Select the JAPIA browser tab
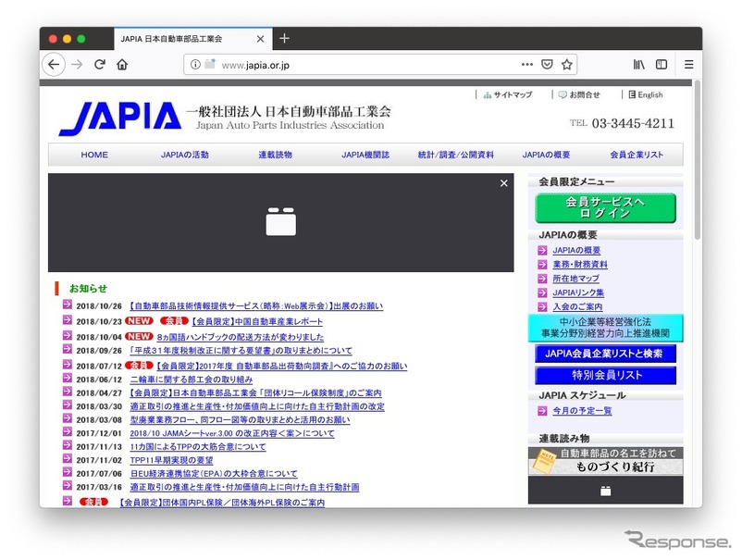Image resolution: width=742 pixels, height=560 pixels. pyautogui.click(x=193, y=39)
